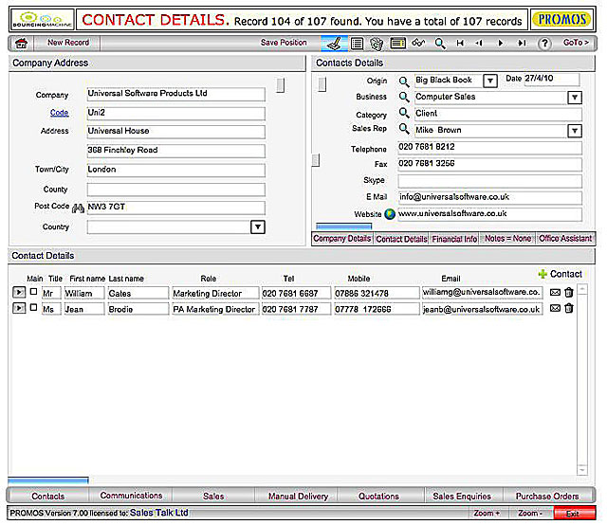
Task: Tick Main checkbox for Jean Brodie
Action: click(34, 307)
